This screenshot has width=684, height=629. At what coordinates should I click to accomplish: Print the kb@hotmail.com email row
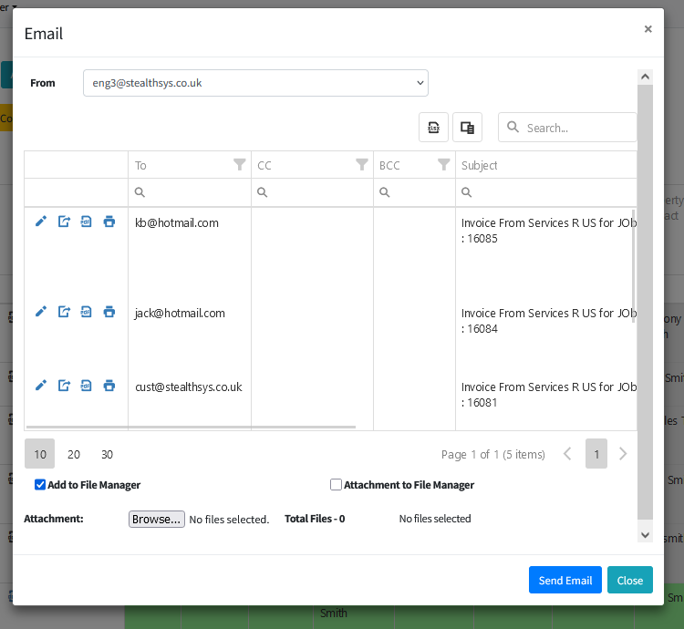point(109,222)
